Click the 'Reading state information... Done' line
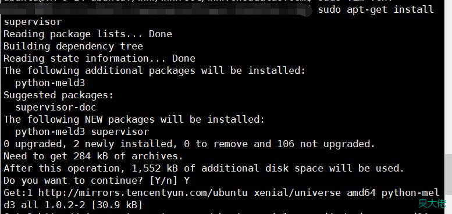This screenshot has height=214, width=452. click(99, 59)
